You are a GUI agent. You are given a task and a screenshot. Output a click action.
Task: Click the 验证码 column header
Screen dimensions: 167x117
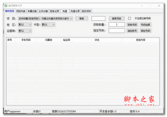[67, 40]
